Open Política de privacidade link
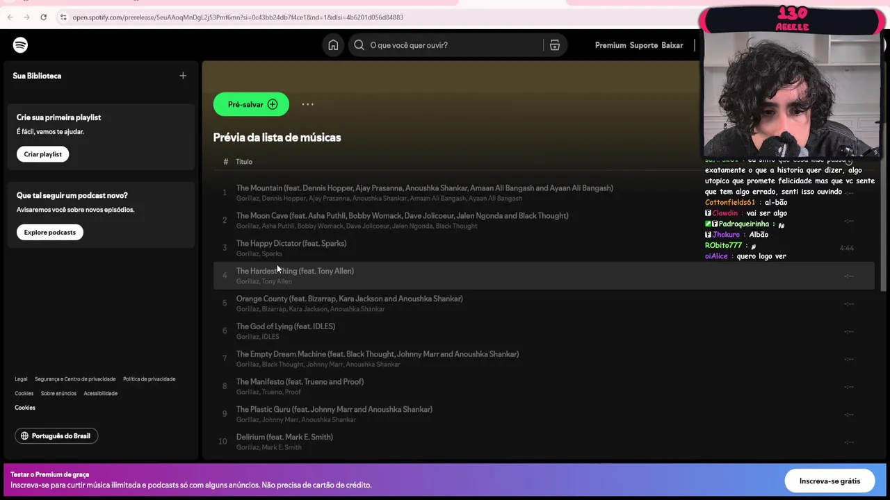Viewport: 890px width, 500px height. (x=149, y=379)
